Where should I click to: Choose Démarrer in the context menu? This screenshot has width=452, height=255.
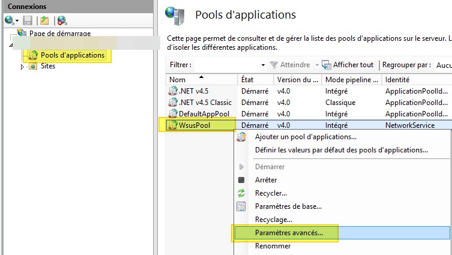pos(270,167)
